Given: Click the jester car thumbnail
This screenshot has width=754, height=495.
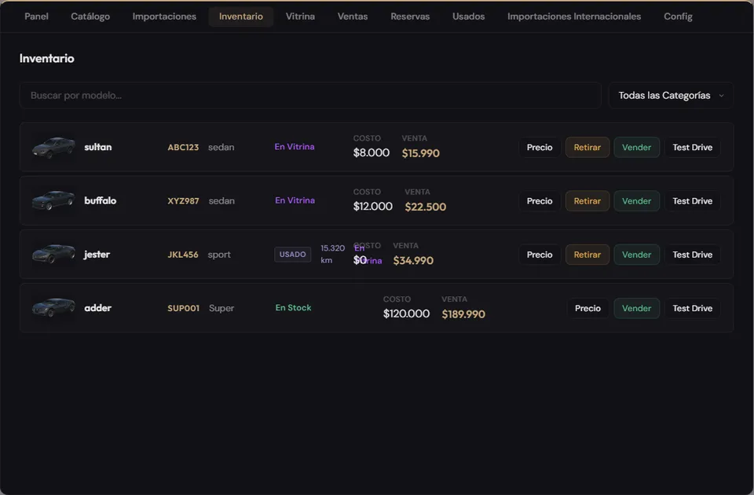Looking at the screenshot, I should click(x=53, y=254).
